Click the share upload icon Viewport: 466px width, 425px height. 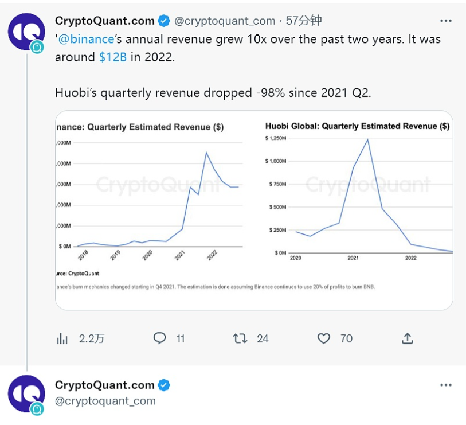[408, 338]
